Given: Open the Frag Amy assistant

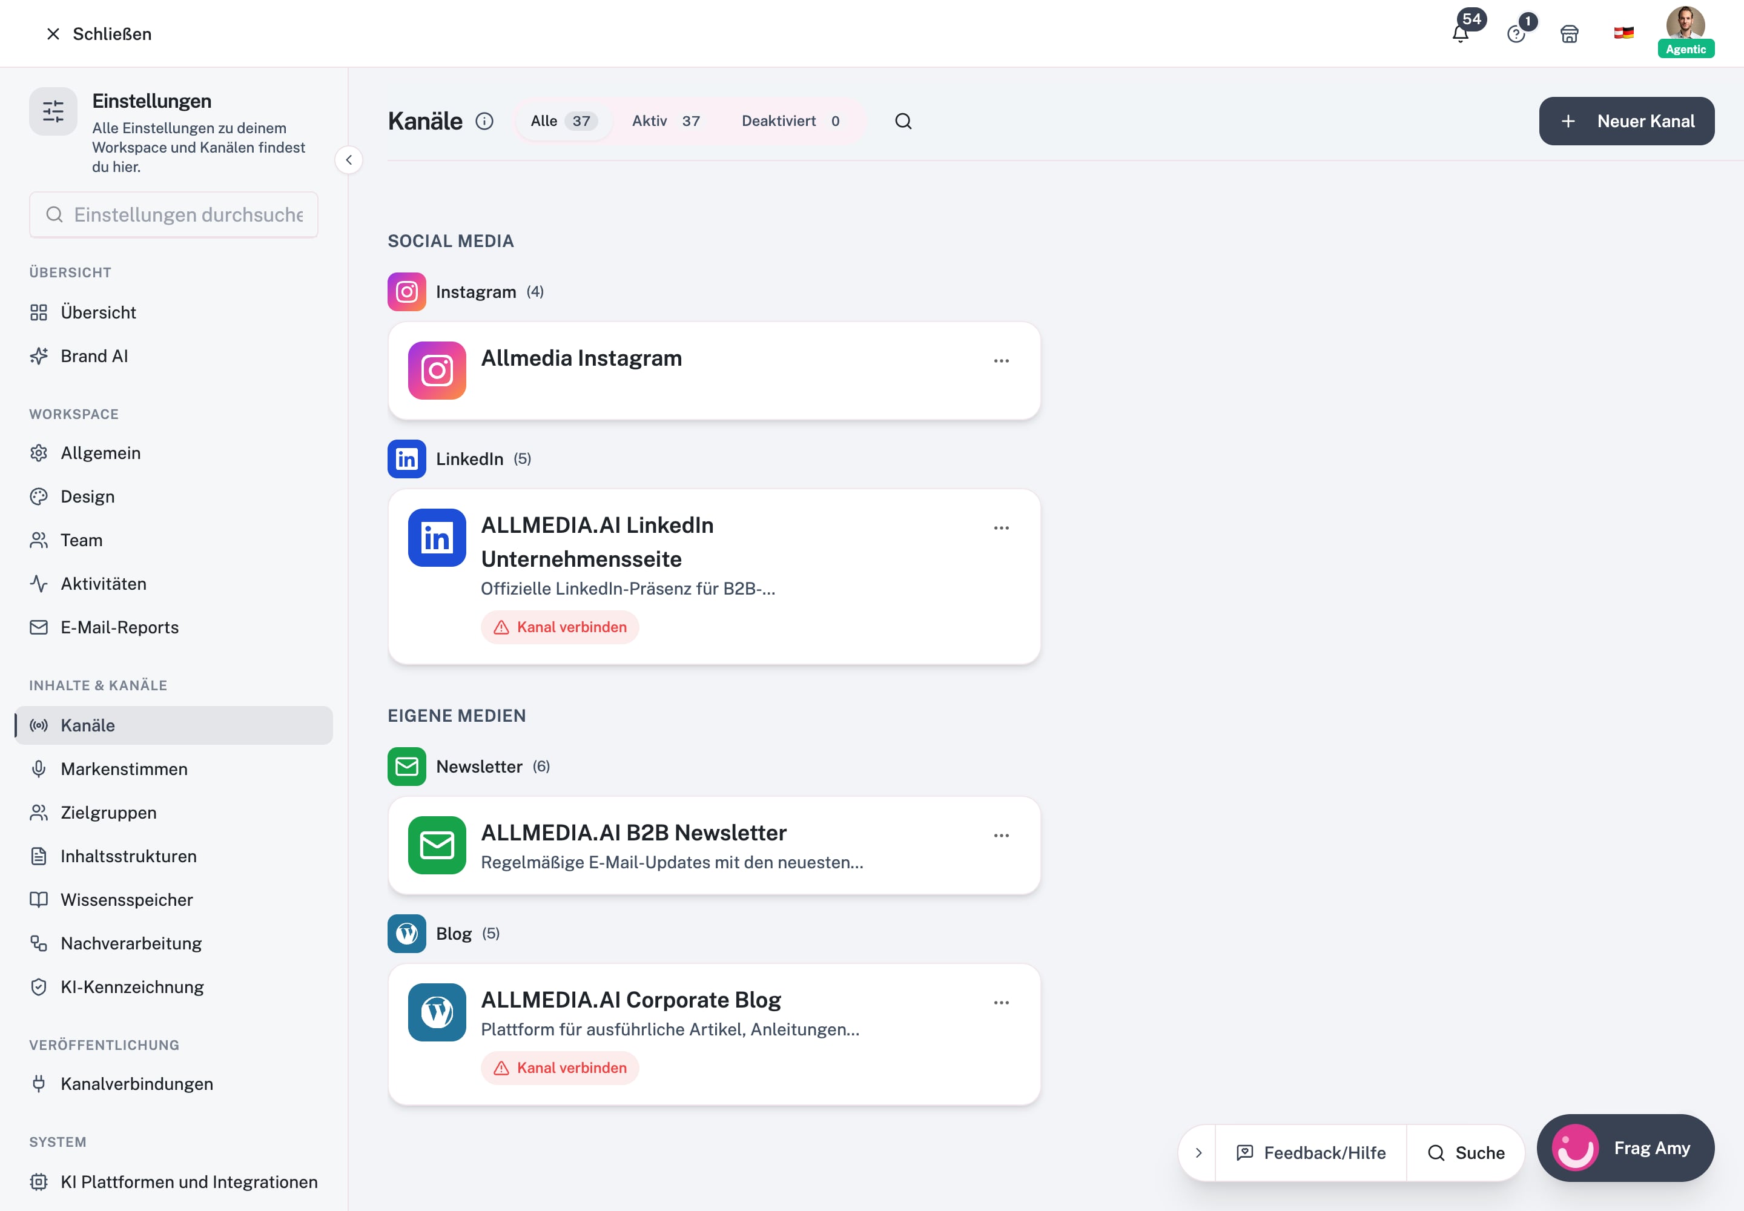Looking at the screenshot, I should [1625, 1148].
